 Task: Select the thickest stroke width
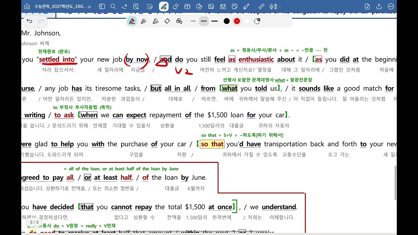coord(215,21)
